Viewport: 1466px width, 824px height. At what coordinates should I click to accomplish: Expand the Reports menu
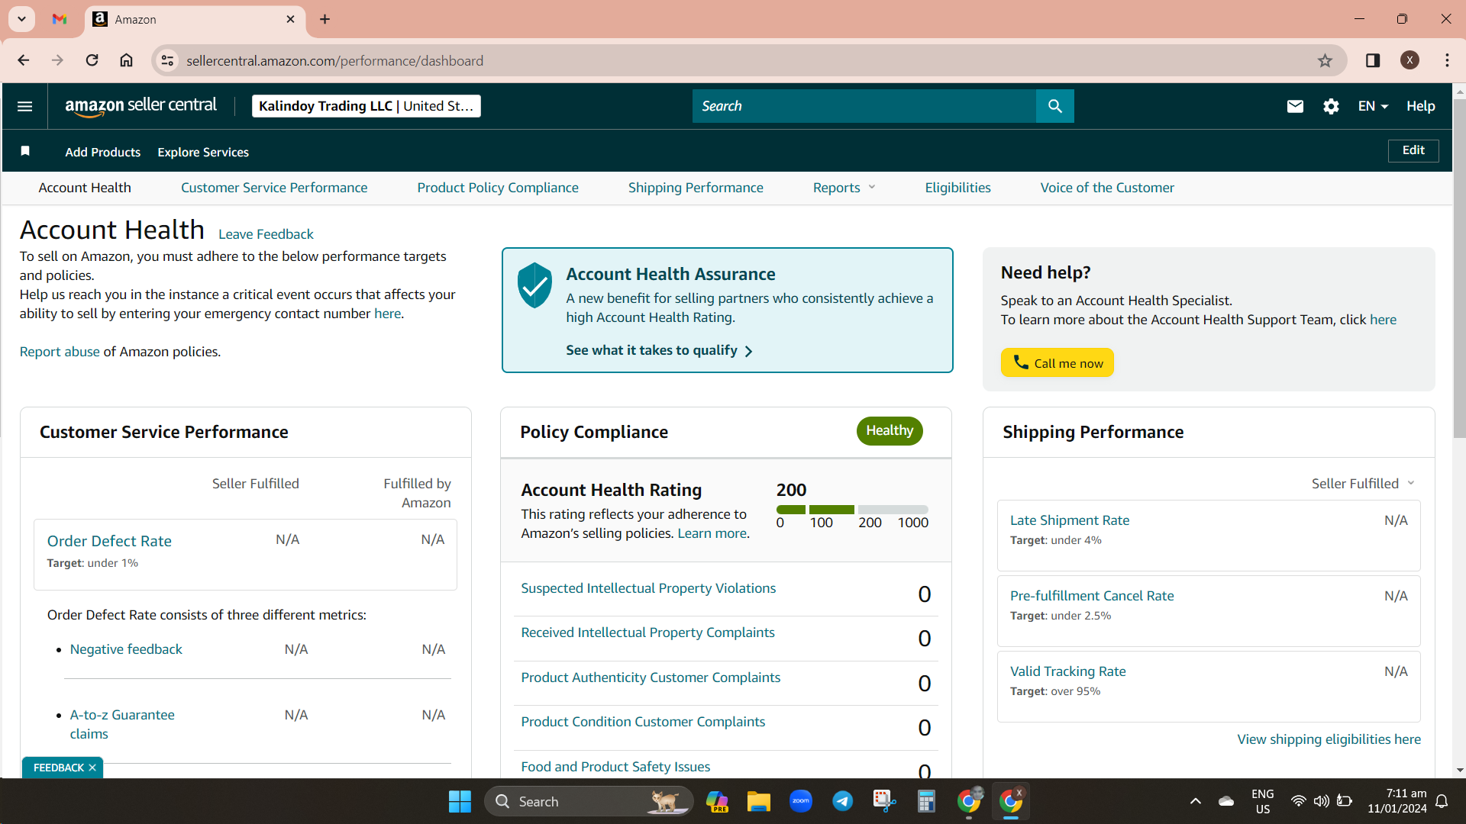(x=844, y=188)
